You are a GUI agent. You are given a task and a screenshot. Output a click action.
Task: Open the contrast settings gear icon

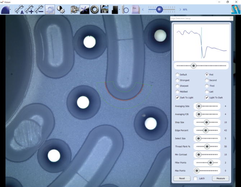tap(61, 9)
